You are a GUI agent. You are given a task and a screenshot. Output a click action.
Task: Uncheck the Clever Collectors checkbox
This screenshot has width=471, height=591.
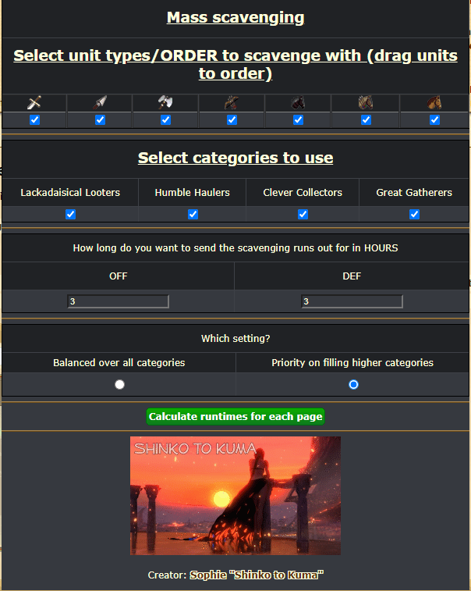(x=303, y=214)
